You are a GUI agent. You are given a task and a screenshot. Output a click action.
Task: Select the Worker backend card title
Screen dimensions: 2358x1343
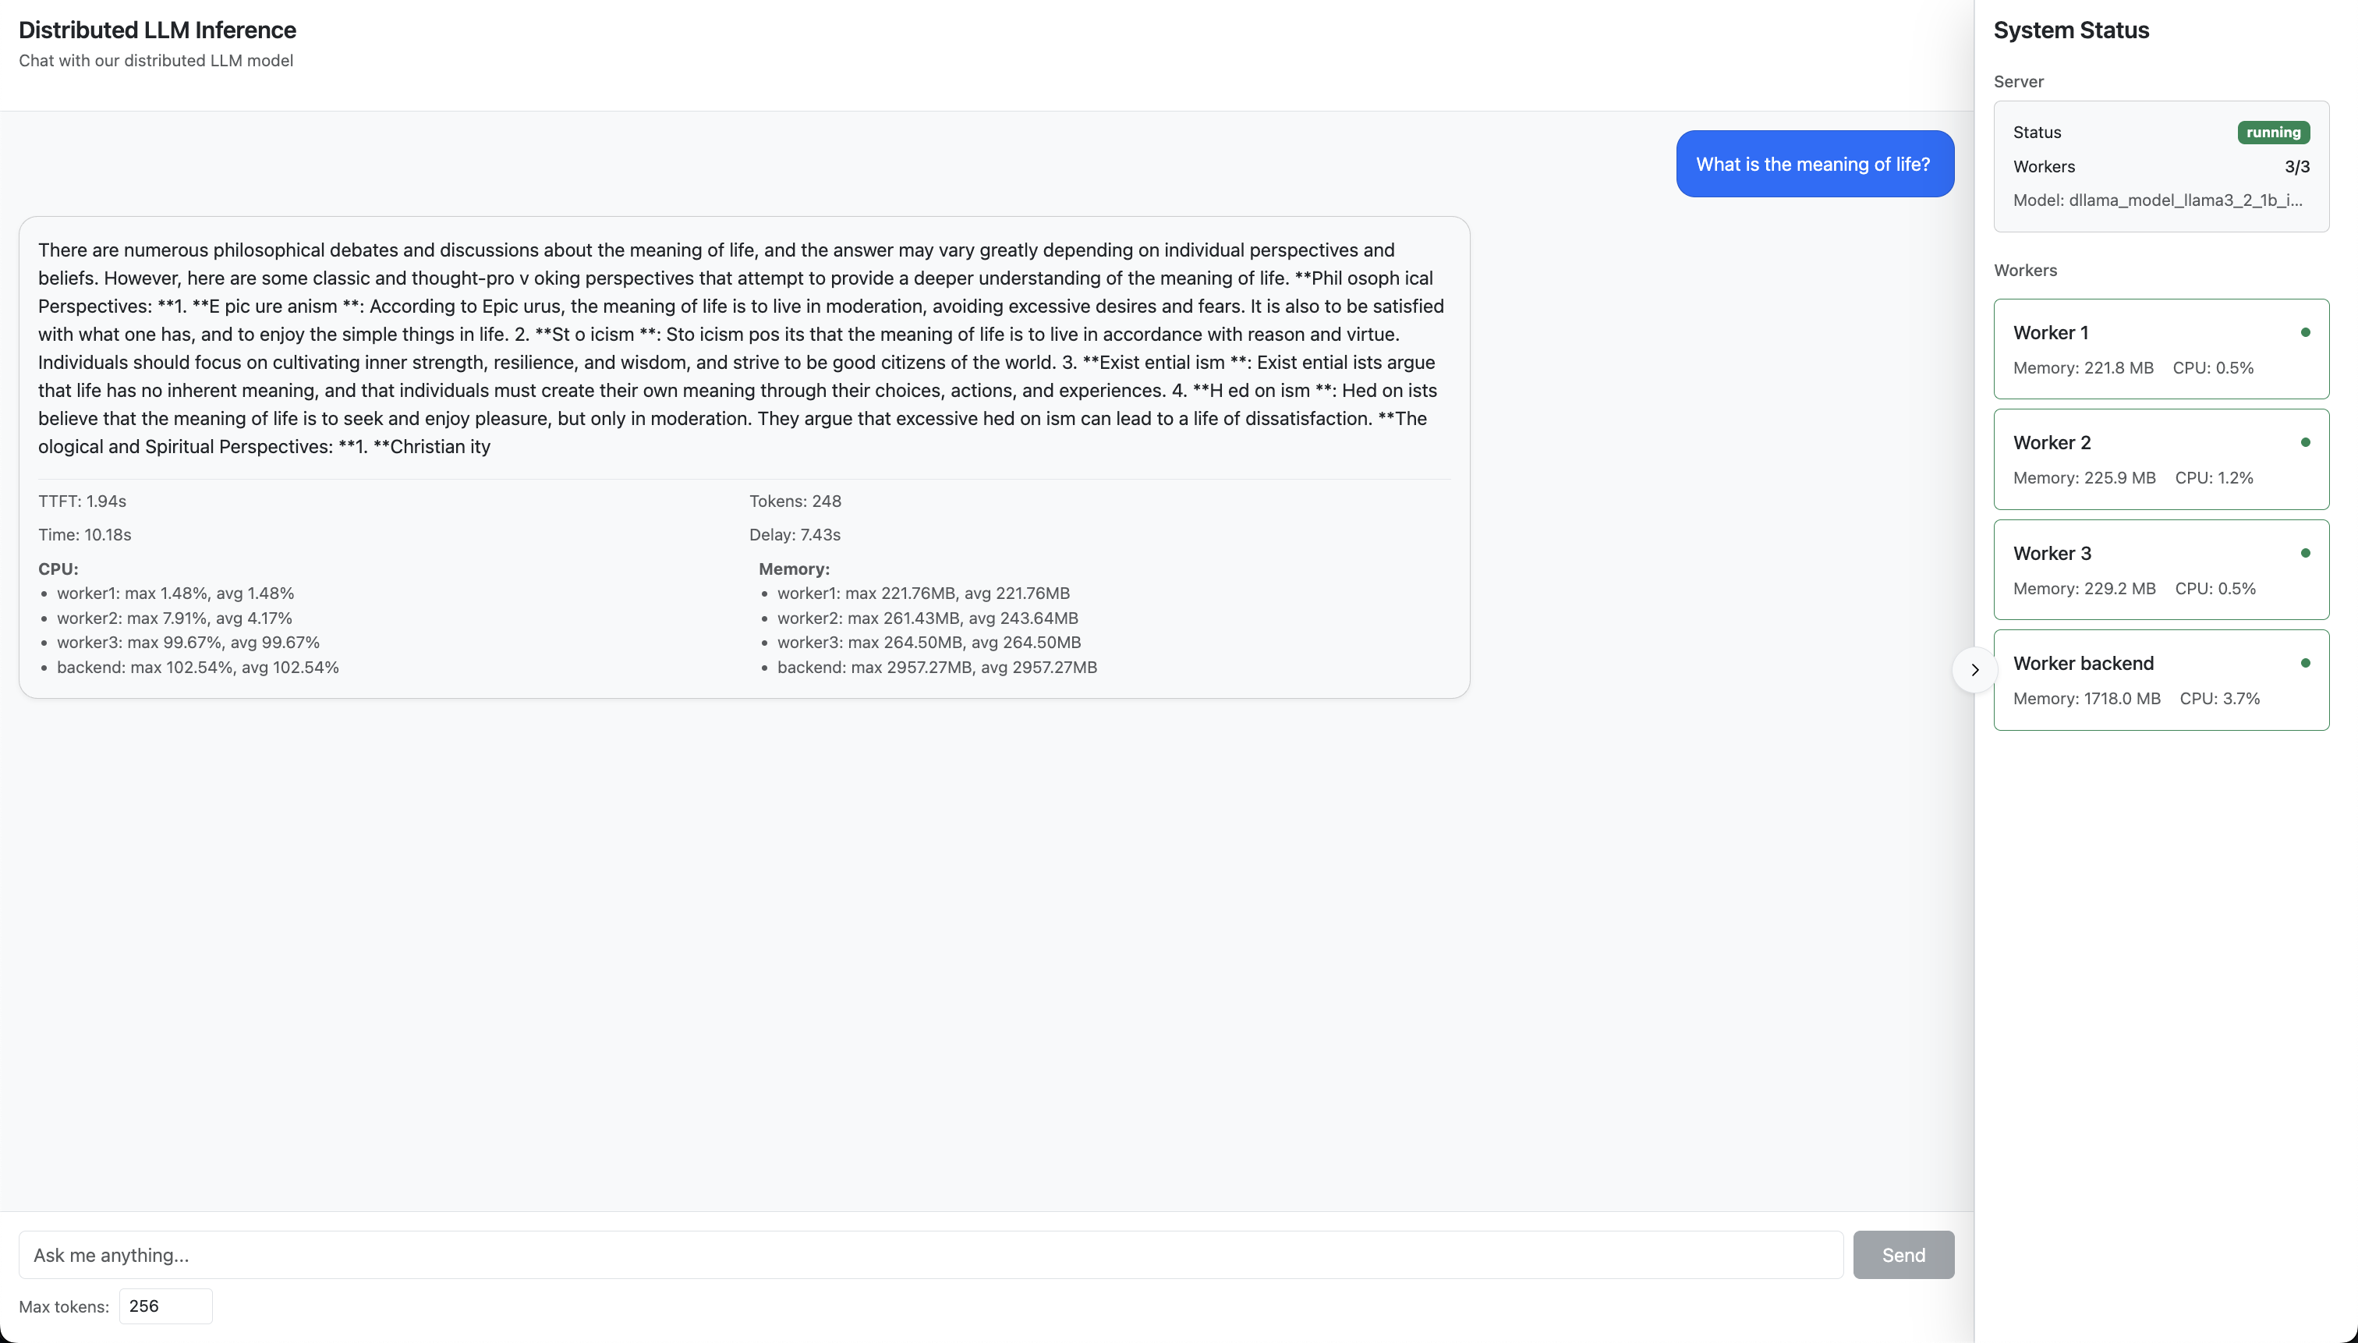pos(2084,663)
